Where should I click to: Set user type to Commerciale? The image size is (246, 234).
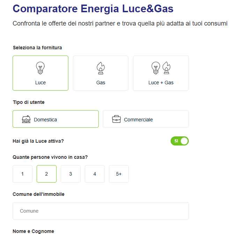138,120
